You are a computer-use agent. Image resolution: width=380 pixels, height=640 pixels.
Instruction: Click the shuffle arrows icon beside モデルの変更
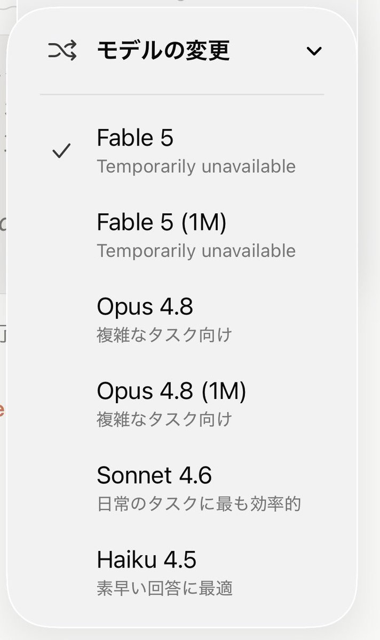(62, 51)
